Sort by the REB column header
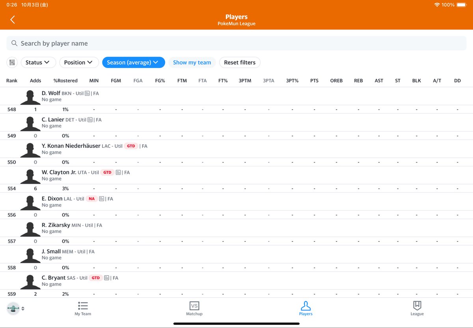Image resolution: width=473 pixels, height=328 pixels. [x=358, y=81]
